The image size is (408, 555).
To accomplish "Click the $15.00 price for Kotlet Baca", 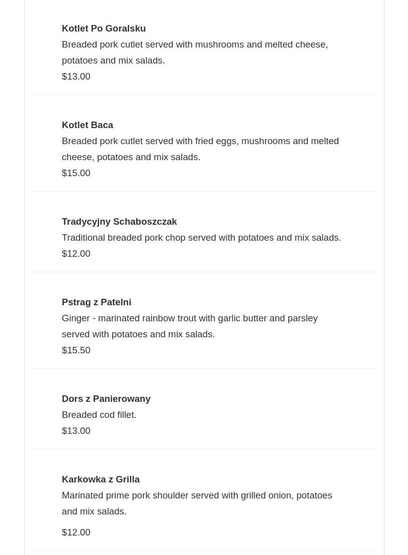I will click(x=76, y=173).
